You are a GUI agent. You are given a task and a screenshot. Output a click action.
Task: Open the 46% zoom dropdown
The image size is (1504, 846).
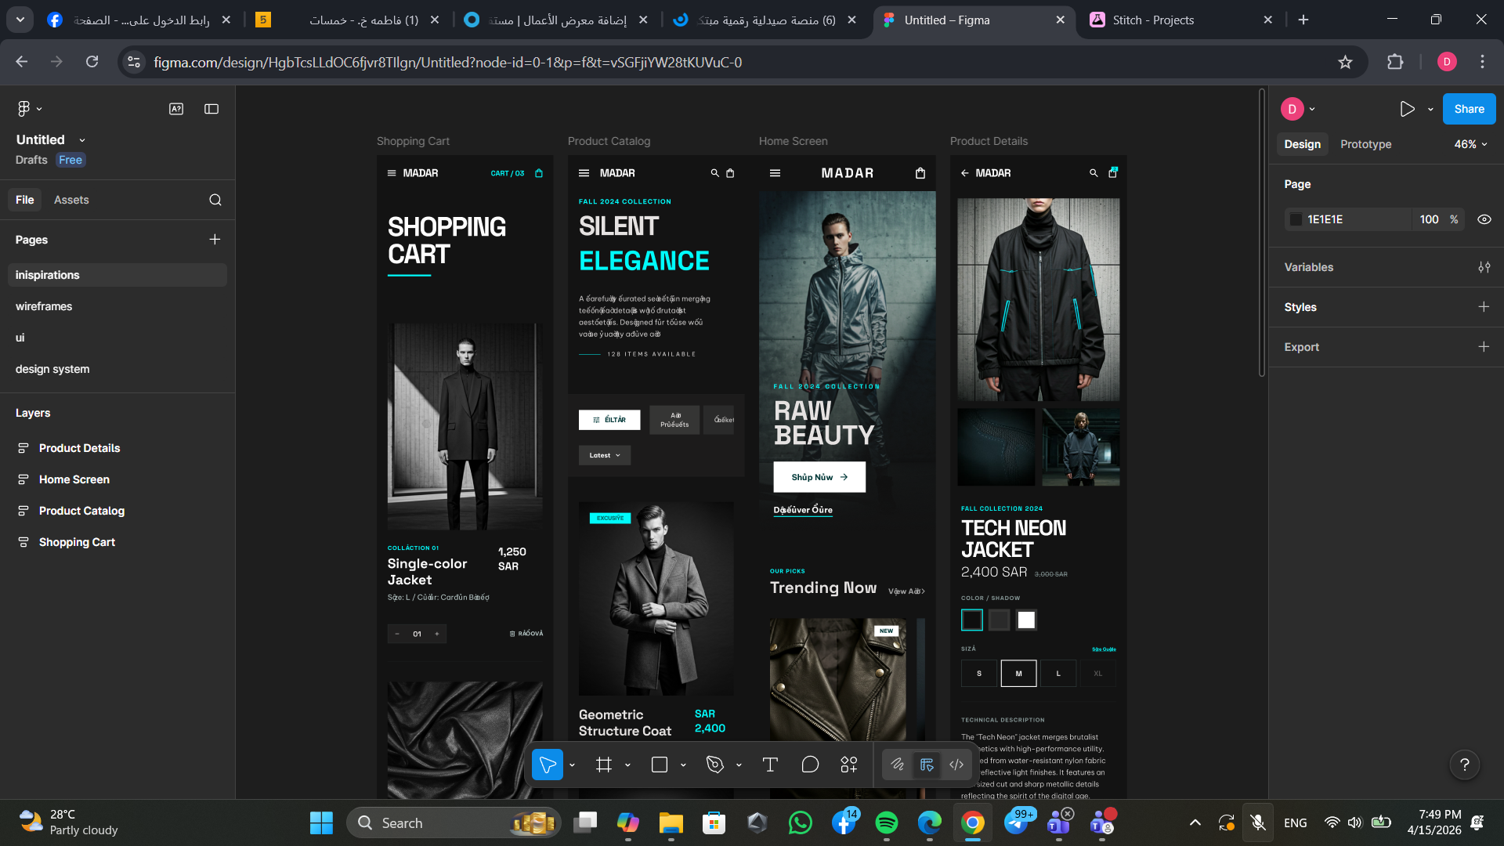pyautogui.click(x=1470, y=144)
